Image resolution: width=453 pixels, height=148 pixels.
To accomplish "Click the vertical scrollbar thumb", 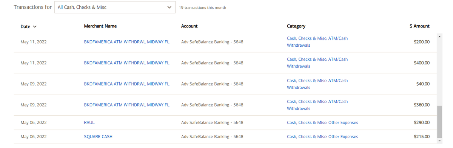I will [x=439, y=122].
